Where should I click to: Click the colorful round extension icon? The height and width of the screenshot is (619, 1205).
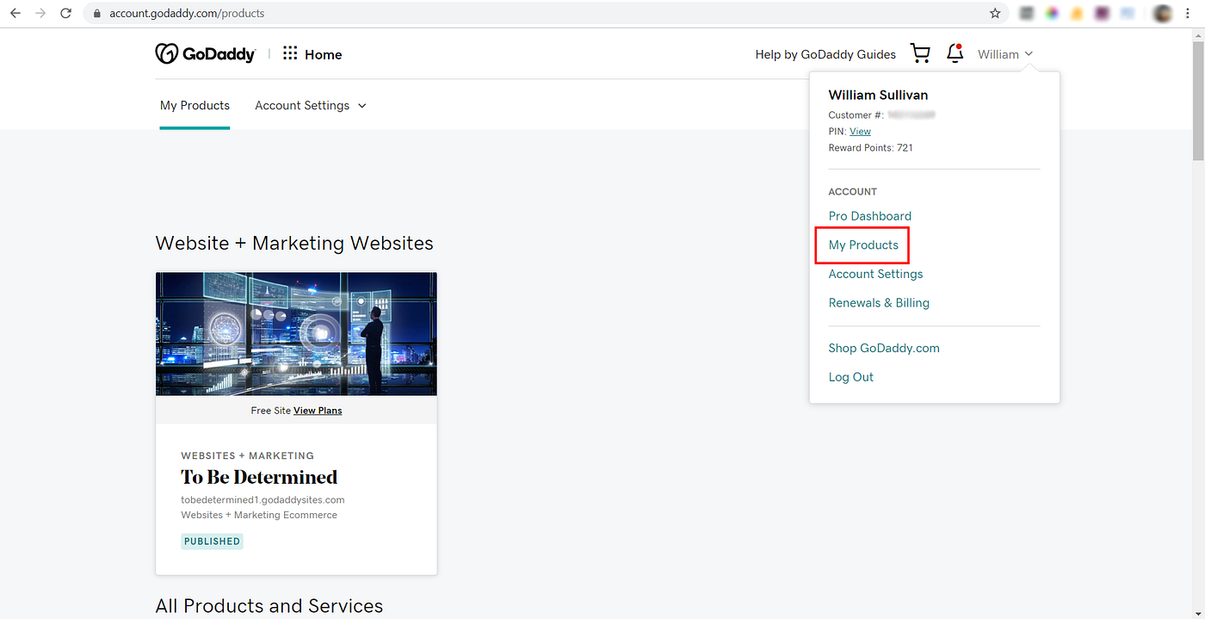[1052, 13]
